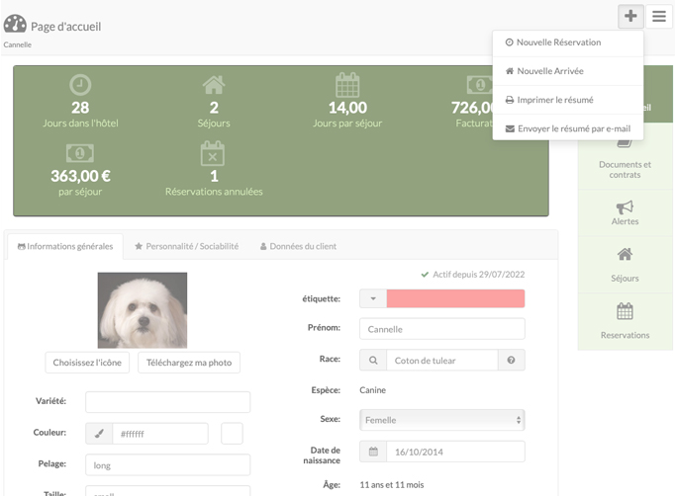Open Séjours house icon in sidebar
Viewport: 675px width, 496px height.
click(626, 265)
